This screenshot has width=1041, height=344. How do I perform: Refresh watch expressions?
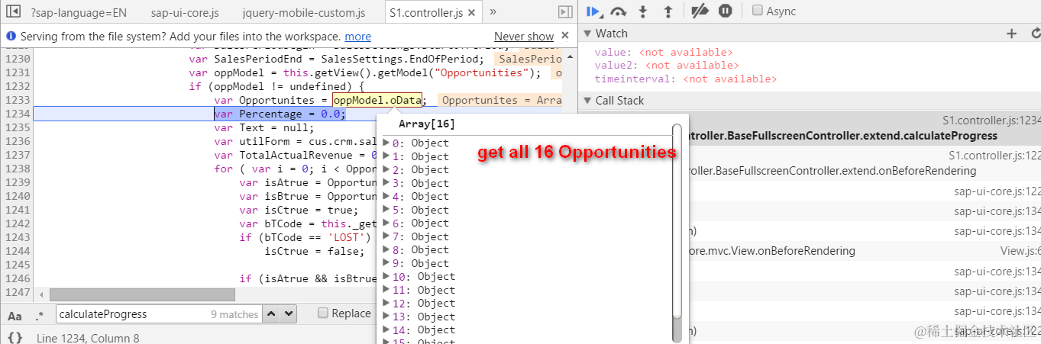[1035, 34]
